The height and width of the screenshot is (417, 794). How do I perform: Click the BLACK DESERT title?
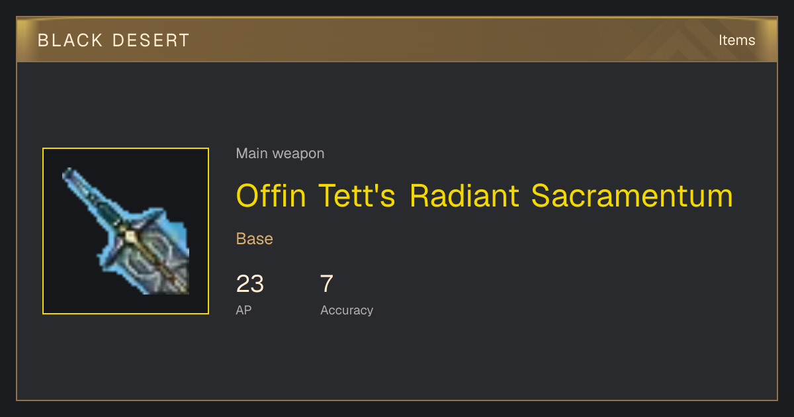click(x=114, y=40)
